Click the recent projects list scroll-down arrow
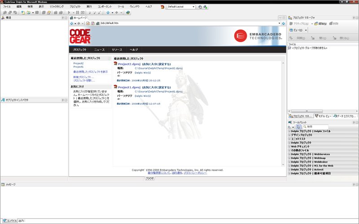The height and width of the screenshot is (224, 359). (x=283, y=164)
